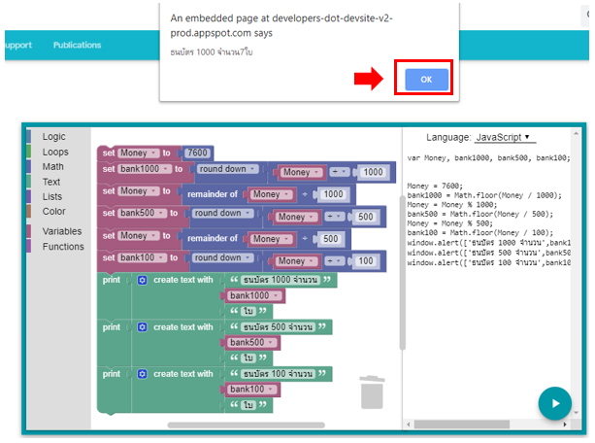Image resolution: width=595 pixels, height=443 pixels.
Task: Open Money dropdown dividing by 1000 in round down
Action: click(301, 173)
